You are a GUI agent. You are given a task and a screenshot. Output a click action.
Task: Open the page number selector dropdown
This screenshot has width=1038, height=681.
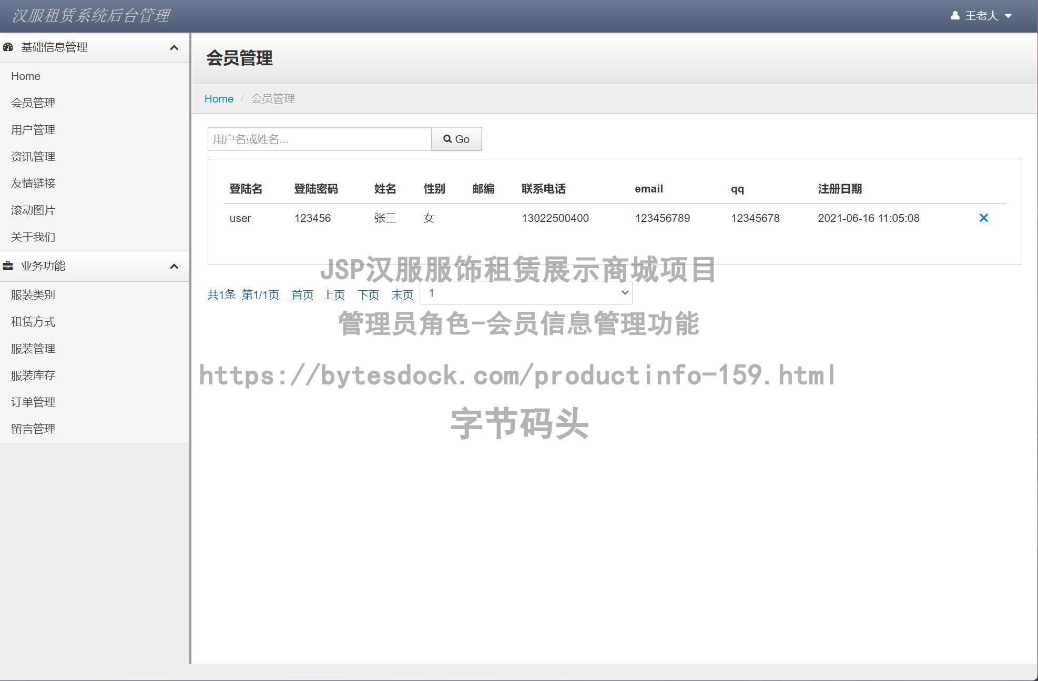click(x=525, y=292)
